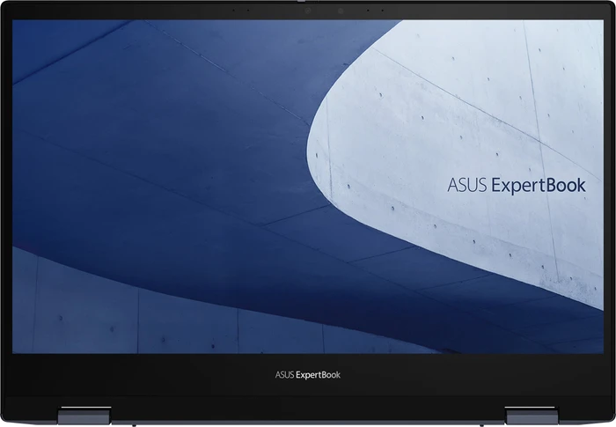Click the ASUS ExpertBook logo on the bottom bezel
The height and width of the screenshot is (427, 616).
point(308,375)
